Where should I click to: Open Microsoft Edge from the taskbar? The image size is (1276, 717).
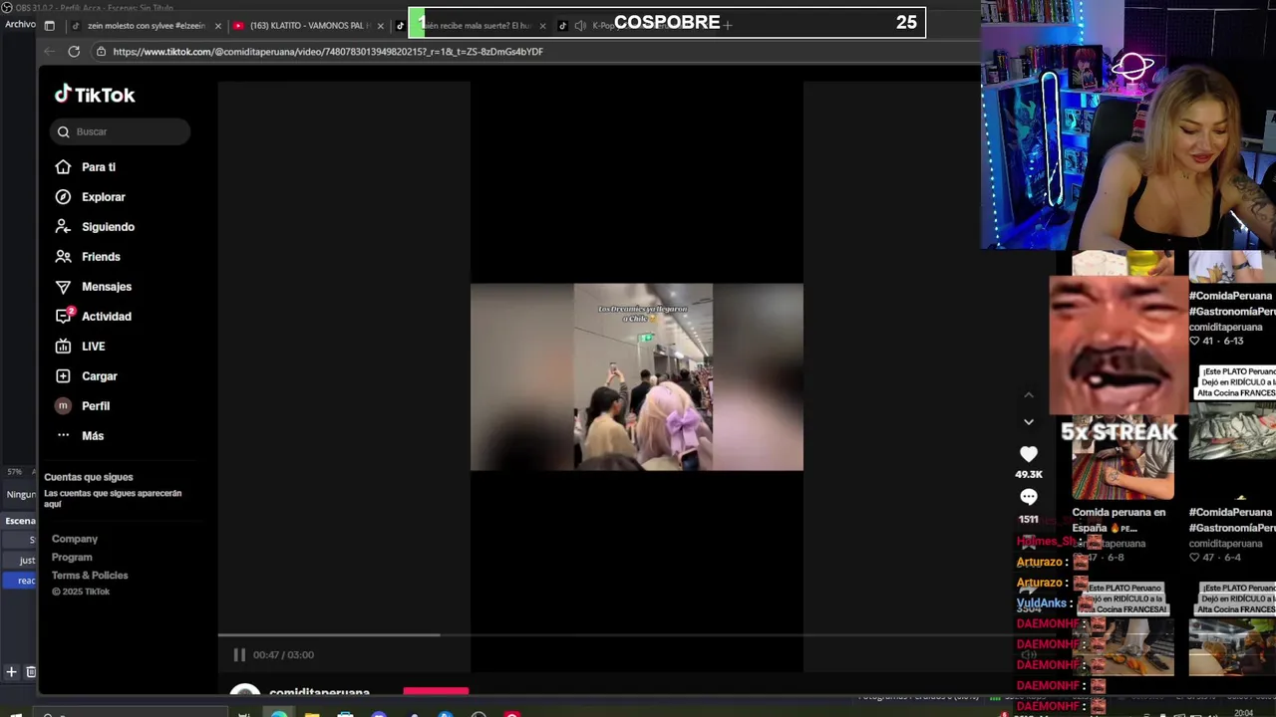[x=278, y=713]
